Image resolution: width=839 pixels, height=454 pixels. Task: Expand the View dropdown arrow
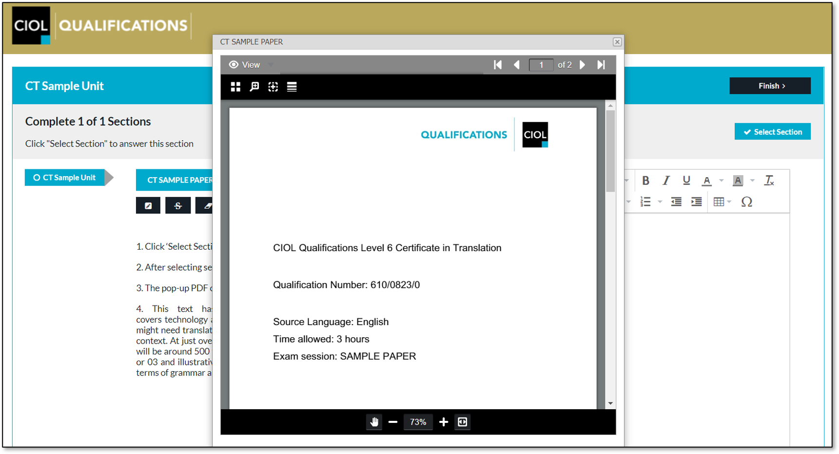pos(271,65)
